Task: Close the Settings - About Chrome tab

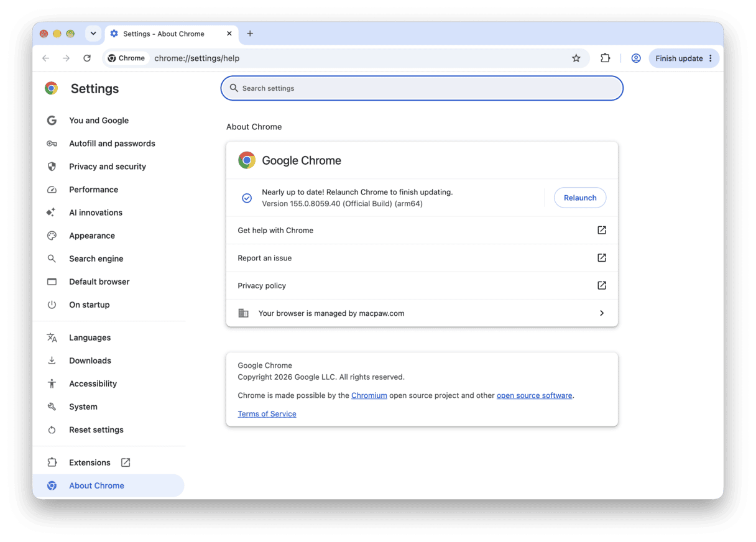Action: pyautogui.click(x=229, y=34)
